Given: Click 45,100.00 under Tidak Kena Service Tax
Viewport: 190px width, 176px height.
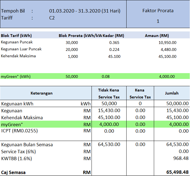Looking at the screenshot, I should click(x=109, y=117).
